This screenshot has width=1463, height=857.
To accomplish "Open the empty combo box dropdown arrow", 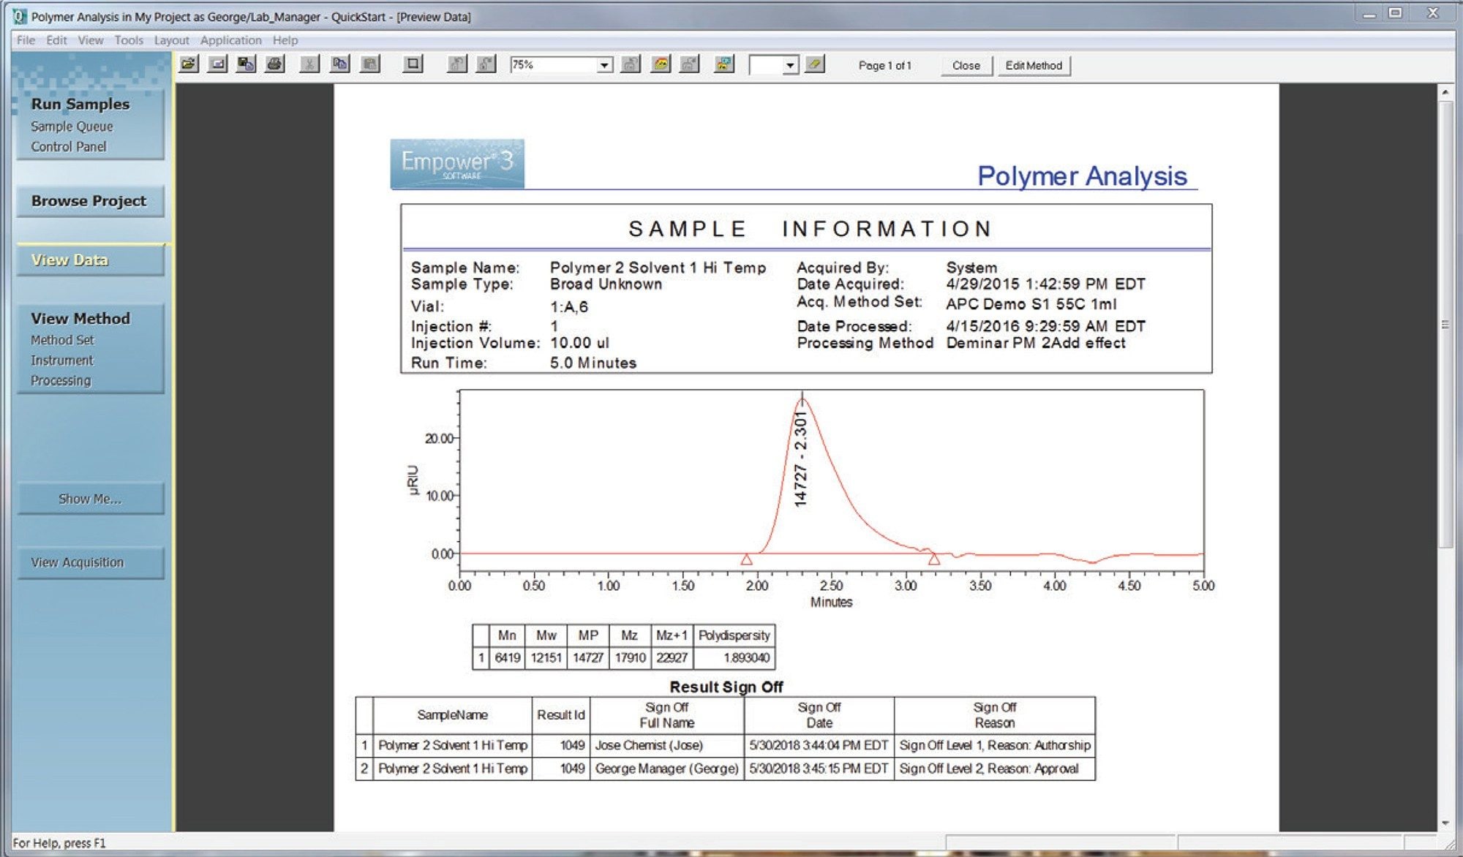I will pos(789,65).
